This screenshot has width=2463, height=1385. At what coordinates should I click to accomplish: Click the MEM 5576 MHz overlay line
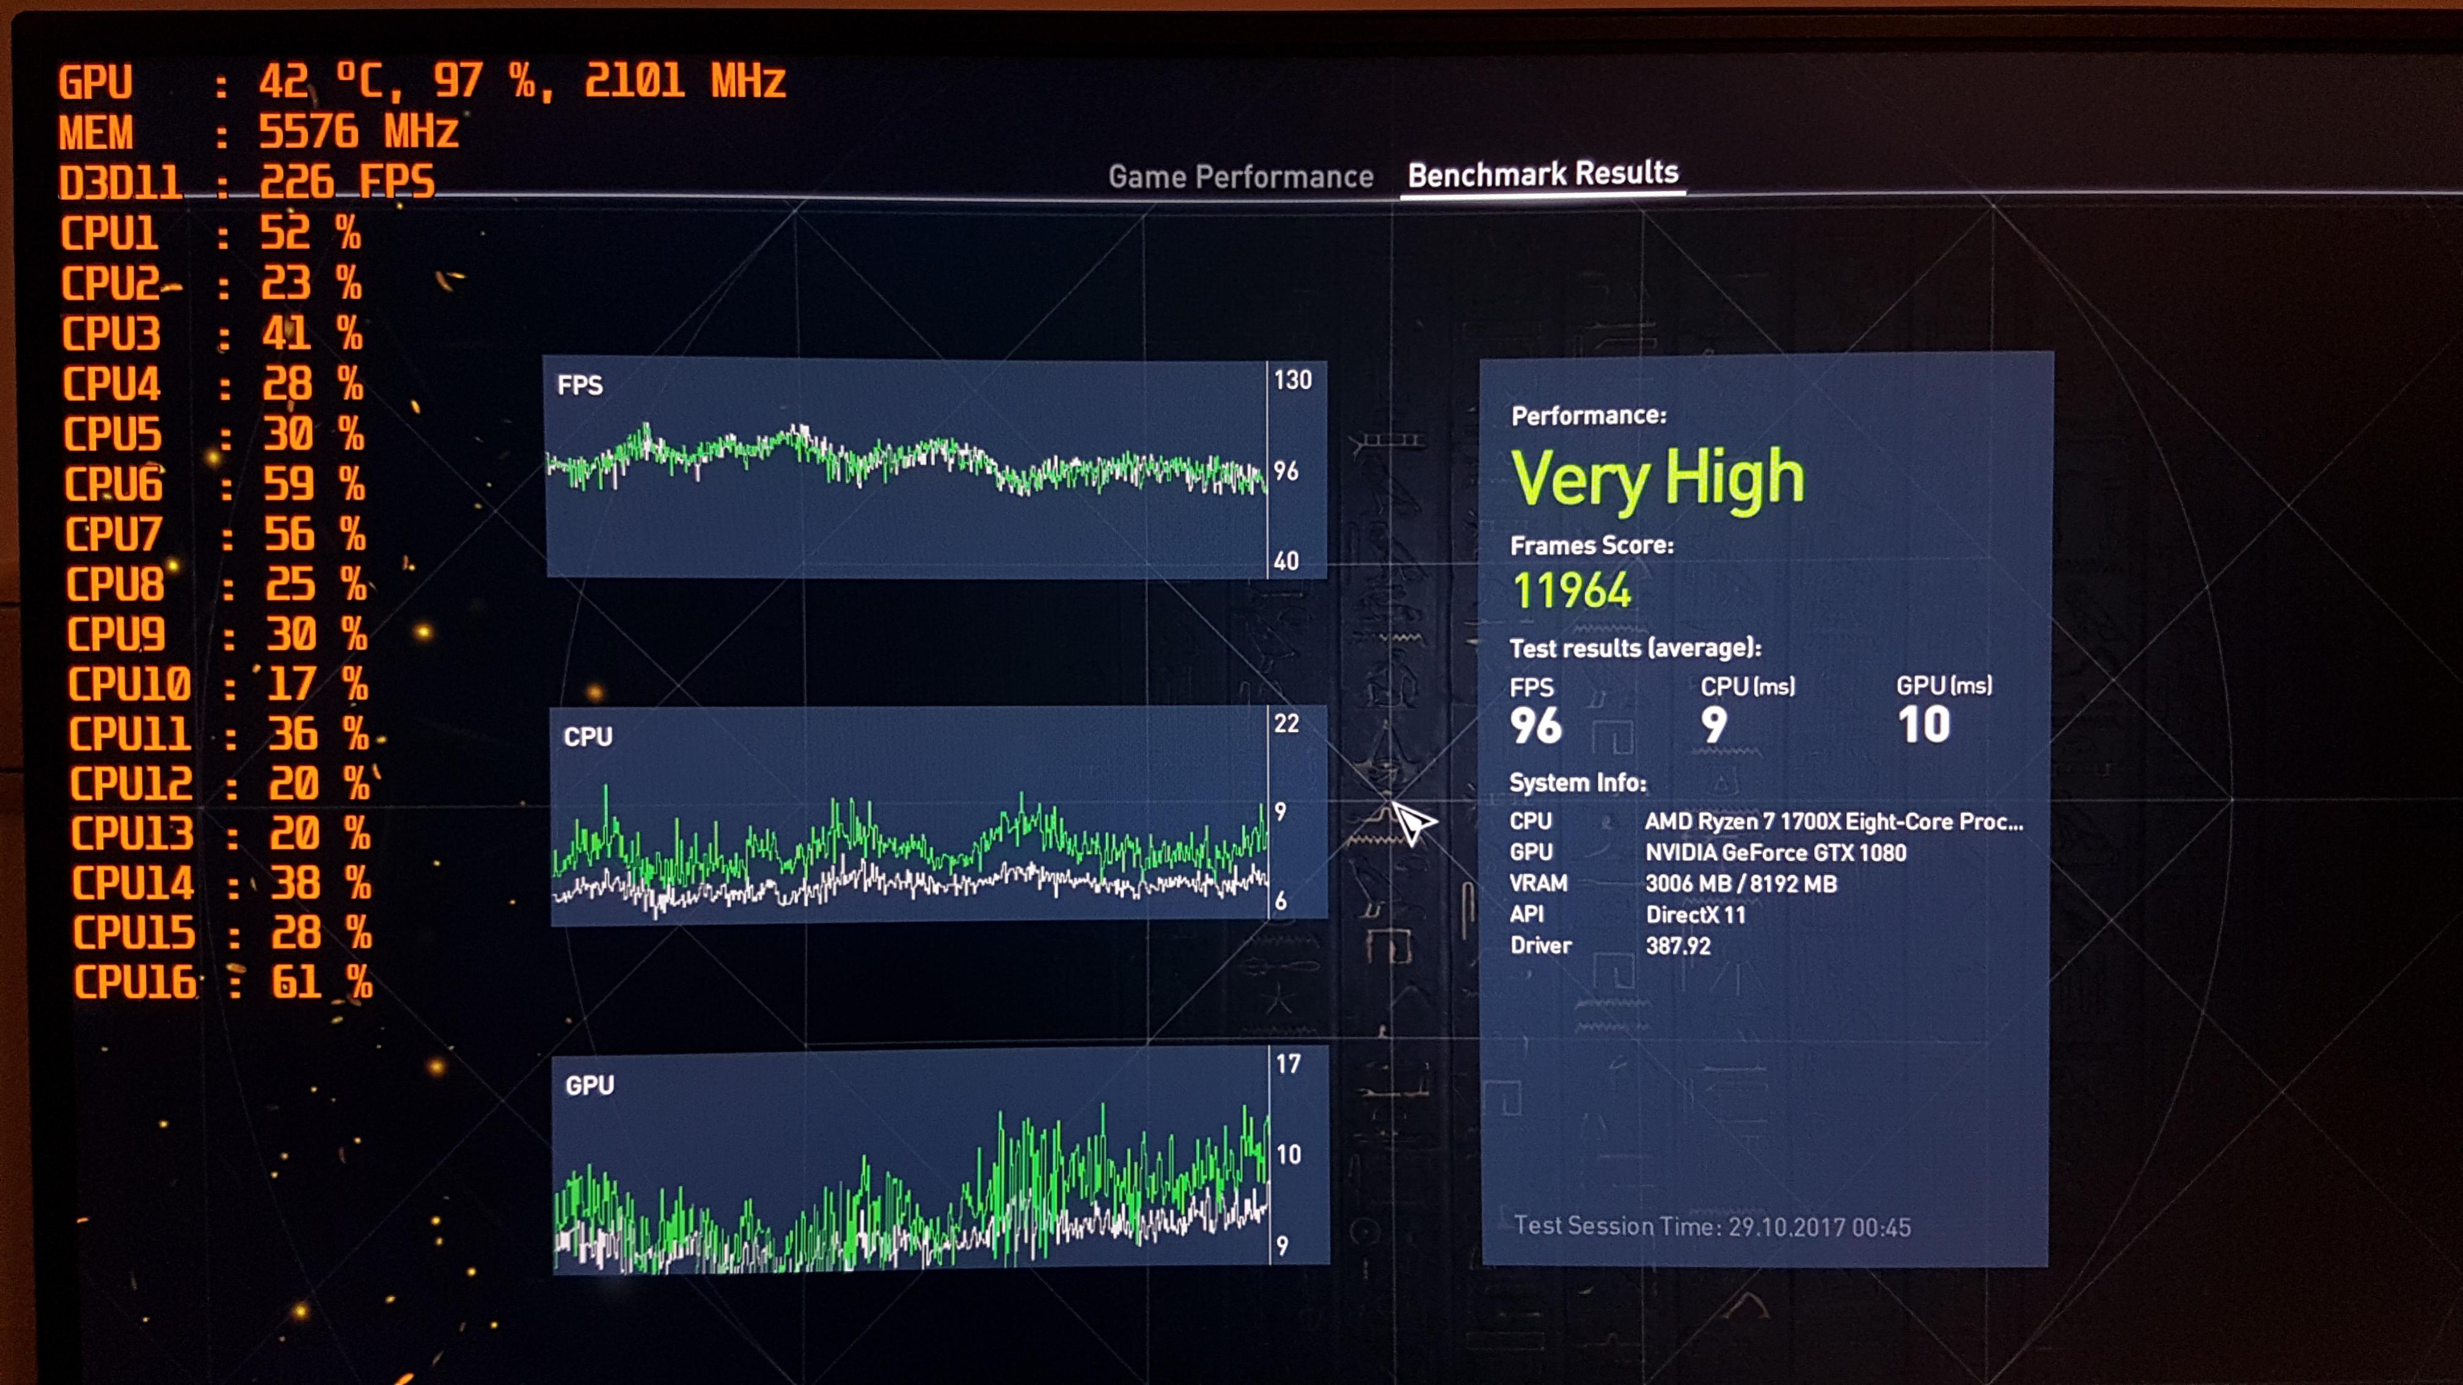258,132
